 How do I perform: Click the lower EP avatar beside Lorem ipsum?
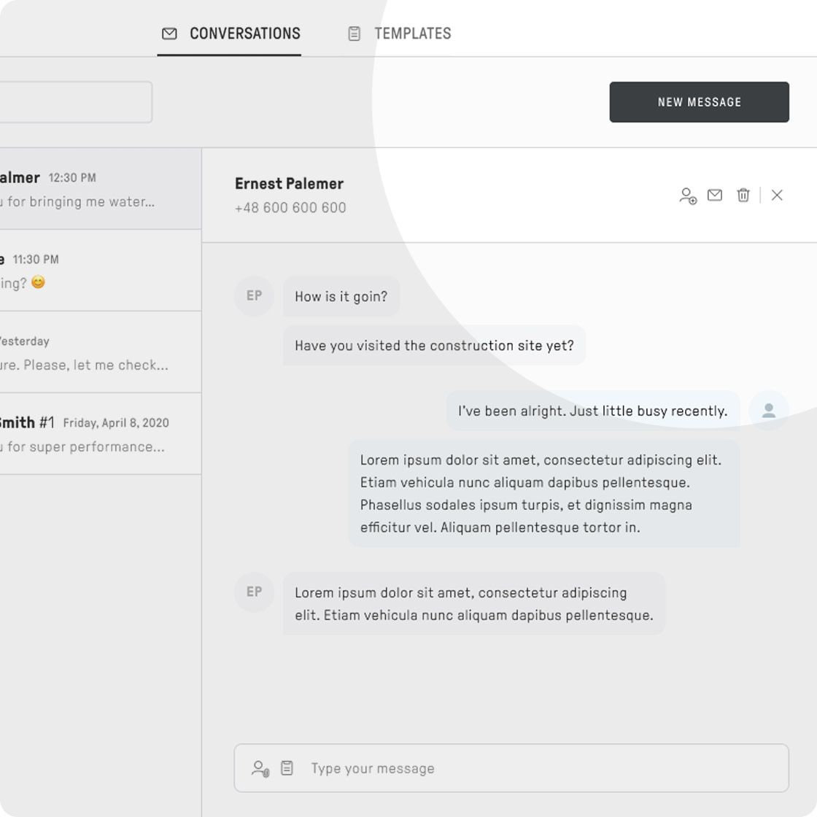(x=255, y=592)
